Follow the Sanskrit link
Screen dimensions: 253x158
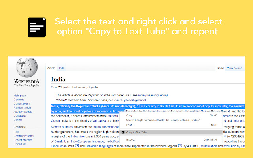pos(60,141)
